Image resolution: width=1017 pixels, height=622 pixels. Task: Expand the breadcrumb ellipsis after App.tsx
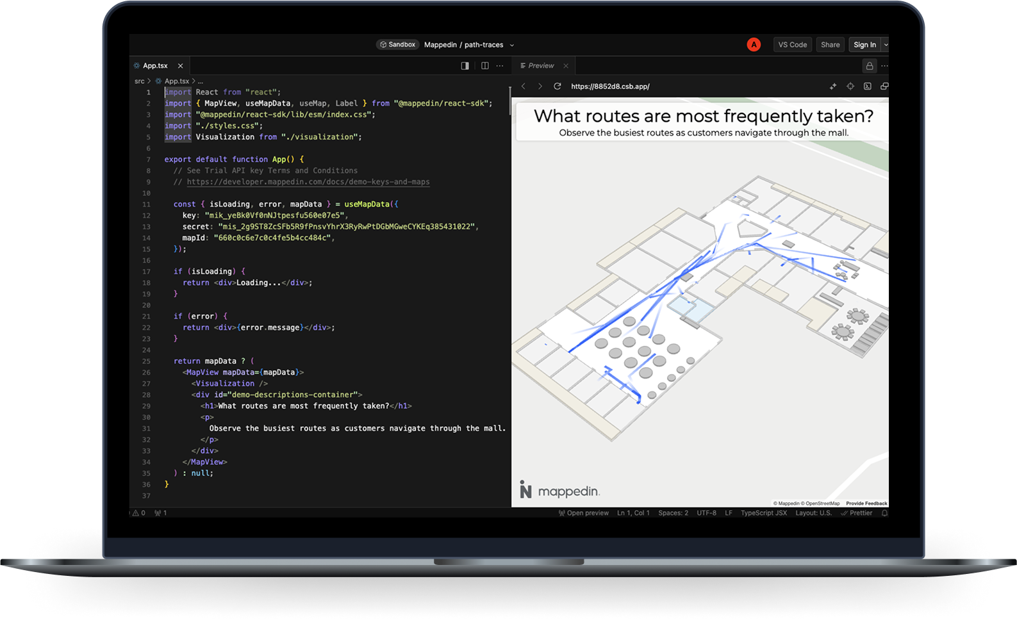coord(201,81)
